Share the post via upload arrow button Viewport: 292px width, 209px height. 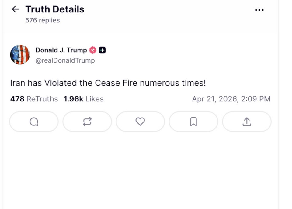pos(246,122)
